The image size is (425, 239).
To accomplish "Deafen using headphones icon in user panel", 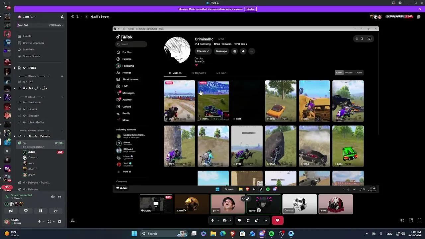I will (x=49, y=221).
